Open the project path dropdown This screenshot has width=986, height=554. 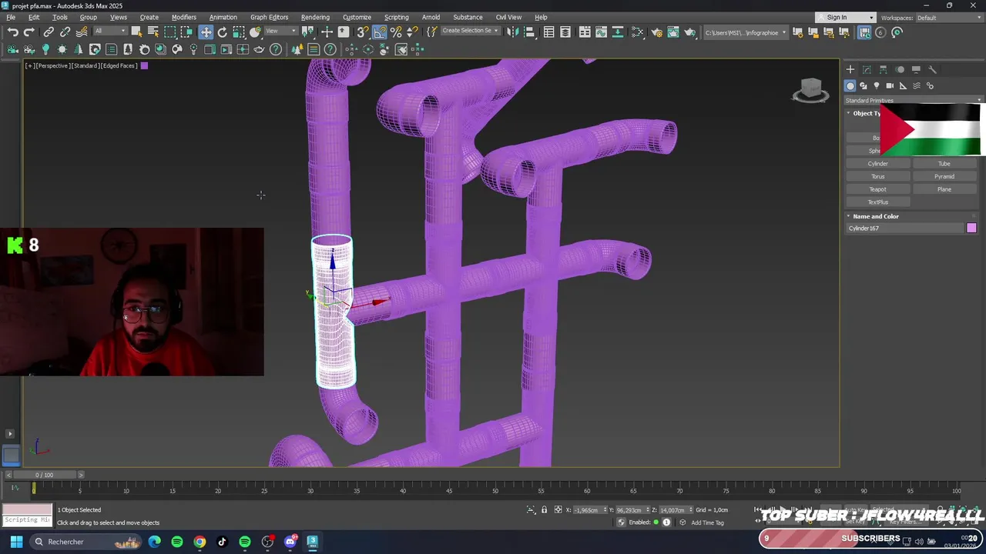pyautogui.click(x=746, y=32)
